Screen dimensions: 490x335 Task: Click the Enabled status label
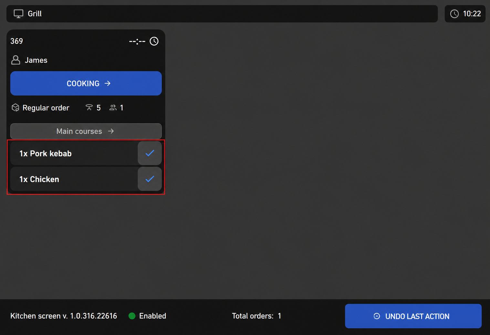coord(152,316)
